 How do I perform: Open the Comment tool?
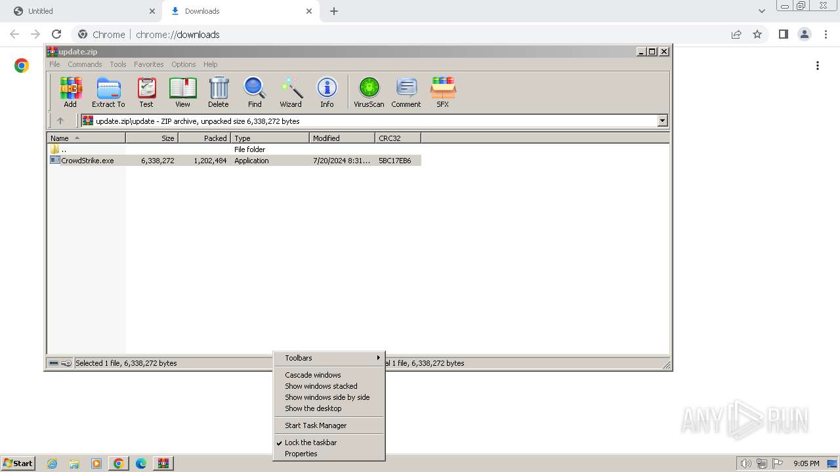[x=406, y=92]
